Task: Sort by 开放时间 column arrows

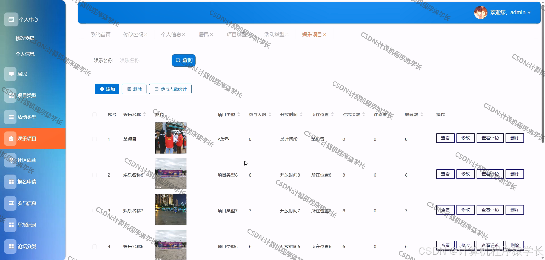Action: [301, 114]
